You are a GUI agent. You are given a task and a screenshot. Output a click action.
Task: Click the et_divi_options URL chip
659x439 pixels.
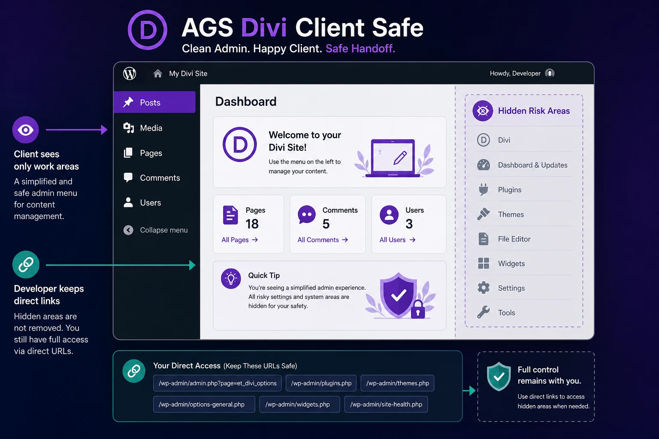[x=218, y=383]
